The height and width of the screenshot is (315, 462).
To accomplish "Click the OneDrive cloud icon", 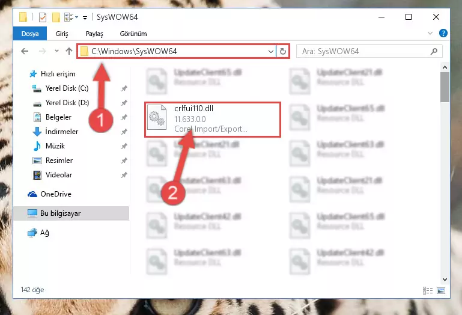I will (x=32, y=194).
